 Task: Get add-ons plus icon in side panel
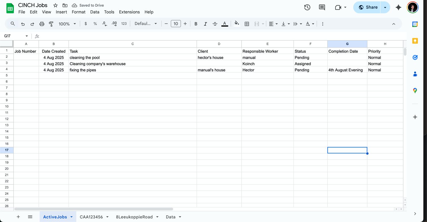pyautogui.click(x=415, y=117)
